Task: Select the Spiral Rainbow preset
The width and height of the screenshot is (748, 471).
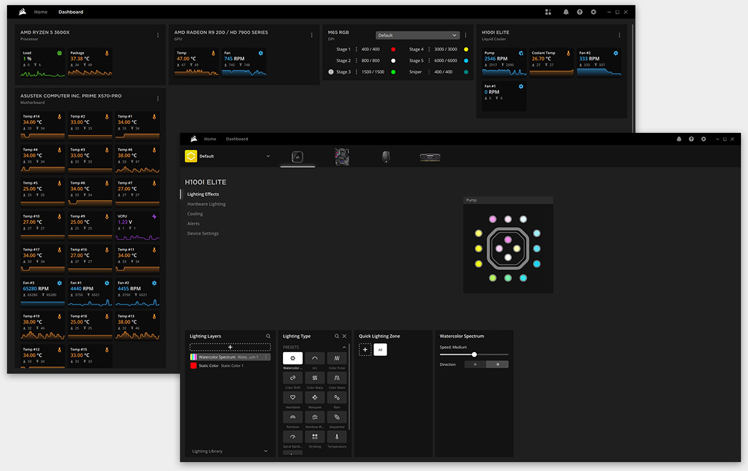Action: [293, 436]
